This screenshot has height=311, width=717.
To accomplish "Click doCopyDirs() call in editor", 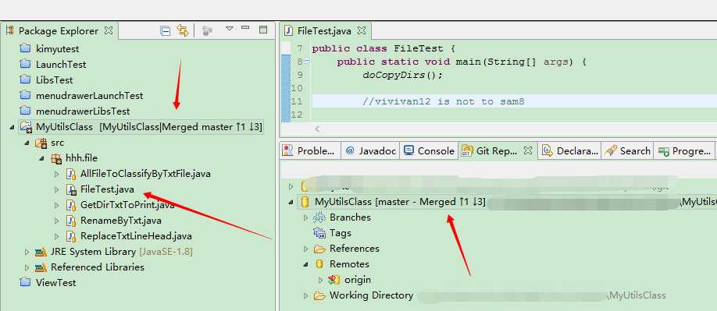I will (x=403, y=75).
